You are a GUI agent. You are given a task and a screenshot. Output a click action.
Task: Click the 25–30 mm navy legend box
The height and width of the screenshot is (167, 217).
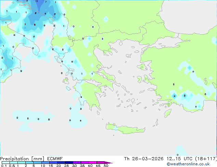tap(69, 163)
